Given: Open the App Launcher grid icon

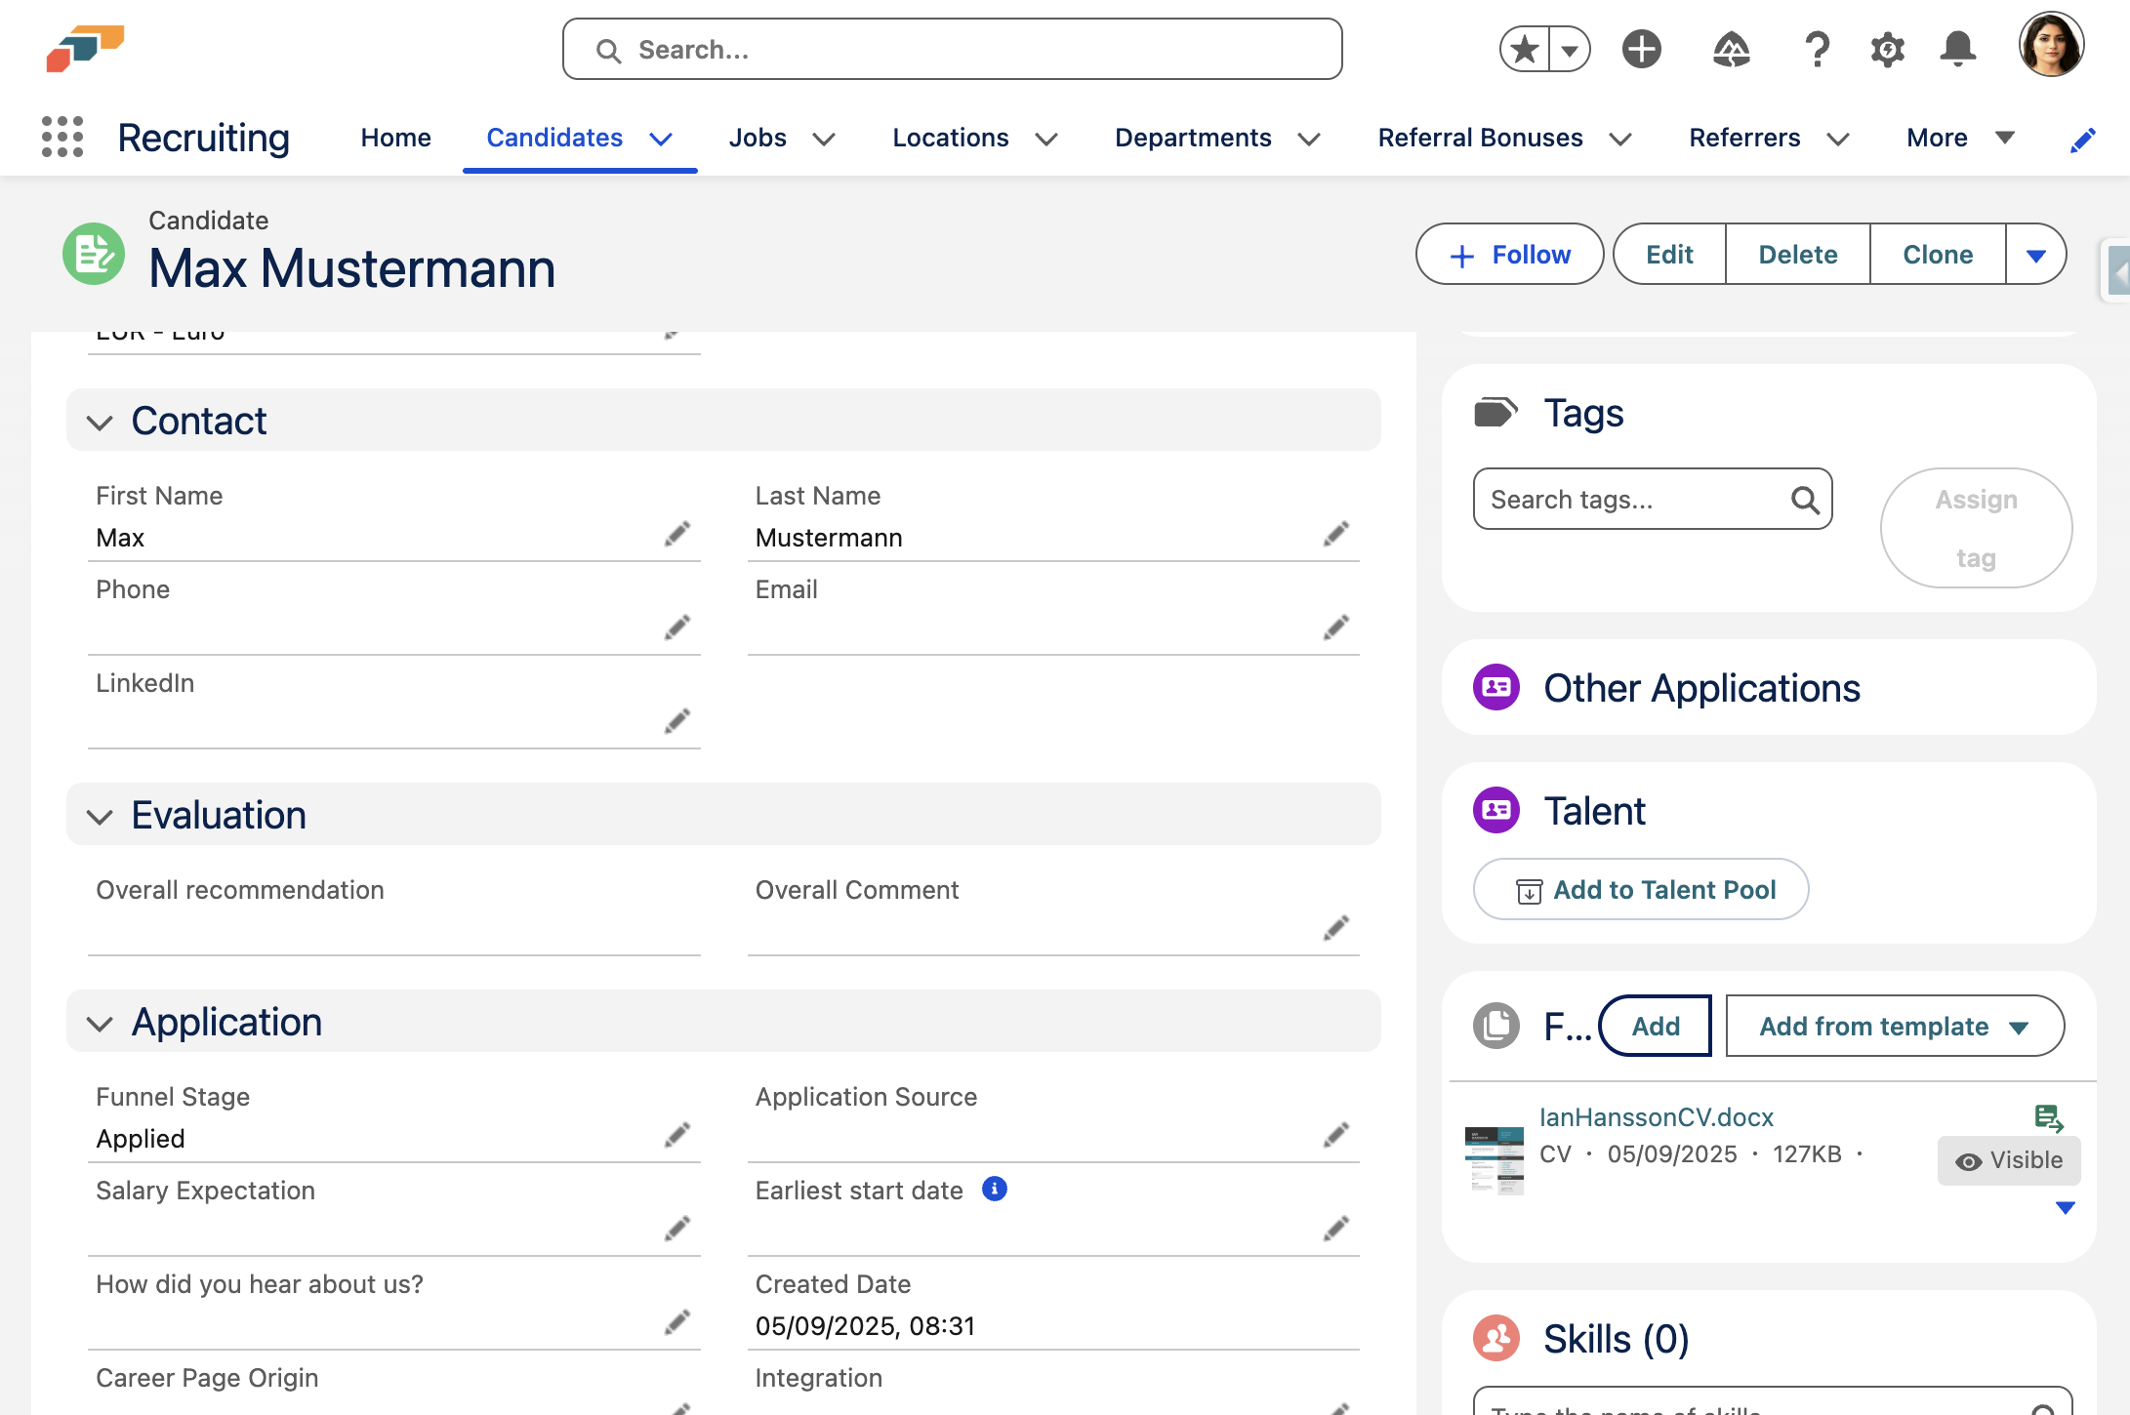Looking at the screenshot, I should coord(62,137).
